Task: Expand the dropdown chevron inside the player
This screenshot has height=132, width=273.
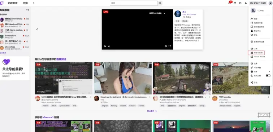Action: (164, 13)
